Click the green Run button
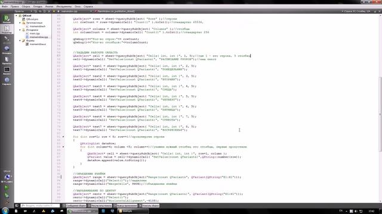Screen dimensions: 382x214 7,188
